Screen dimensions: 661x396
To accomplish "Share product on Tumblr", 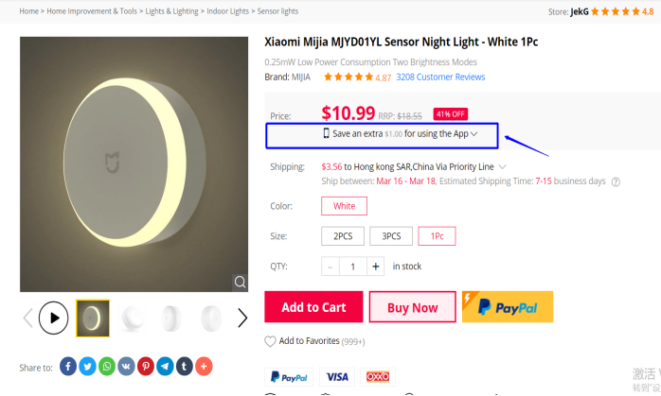I will [x=185, y=366].
